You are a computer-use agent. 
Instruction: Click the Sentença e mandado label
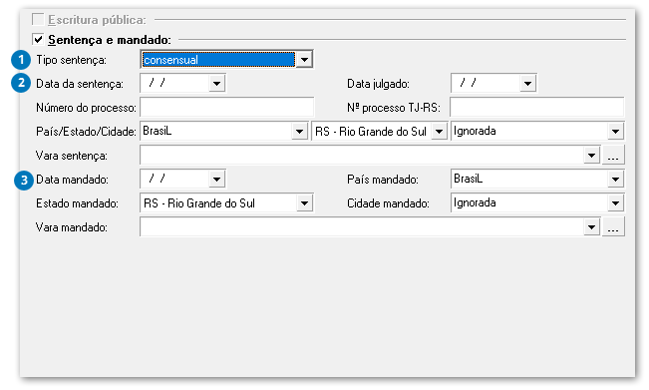(110, 40)
